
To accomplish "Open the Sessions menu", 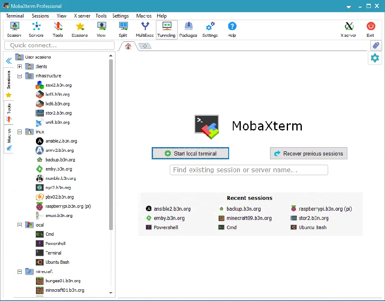I will pyautogui.click(x=40, y=16).
